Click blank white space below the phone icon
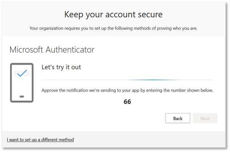The width and height of the screenshot is (230, 152). coord(22,116)
